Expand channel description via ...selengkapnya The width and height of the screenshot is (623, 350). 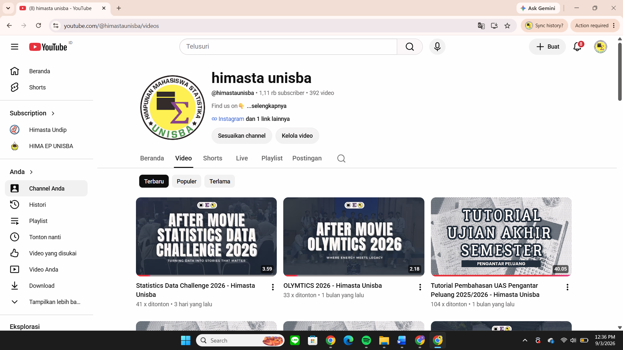[x=266, y=106]
